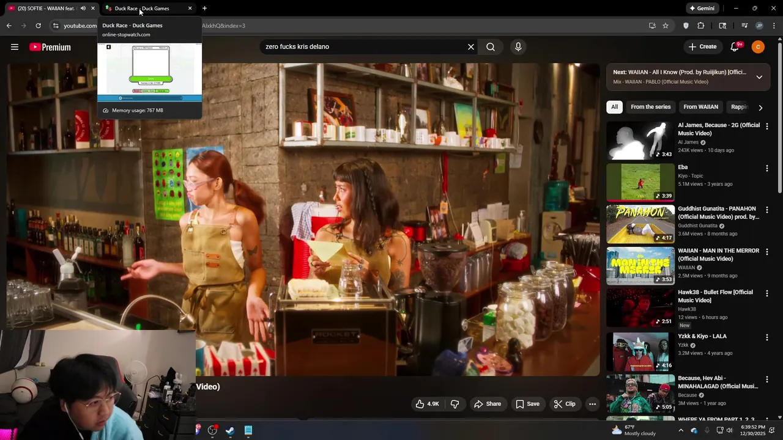Open YouTube notifications bell
Image resolution: width=783 pixels, height=440 pixels.
(735, 46)
